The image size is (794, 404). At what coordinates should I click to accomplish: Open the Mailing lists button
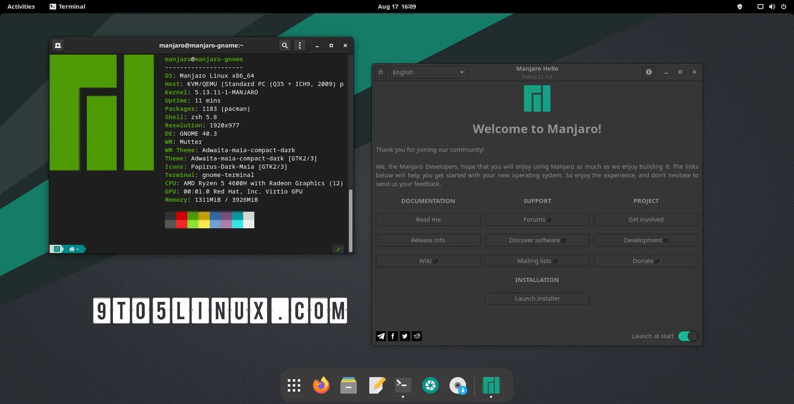(x=537, y=261)
